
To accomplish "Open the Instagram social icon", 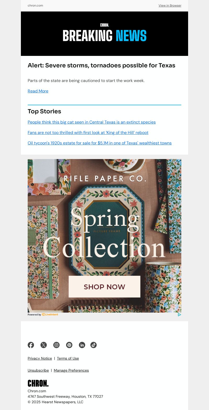I will 56,345.
